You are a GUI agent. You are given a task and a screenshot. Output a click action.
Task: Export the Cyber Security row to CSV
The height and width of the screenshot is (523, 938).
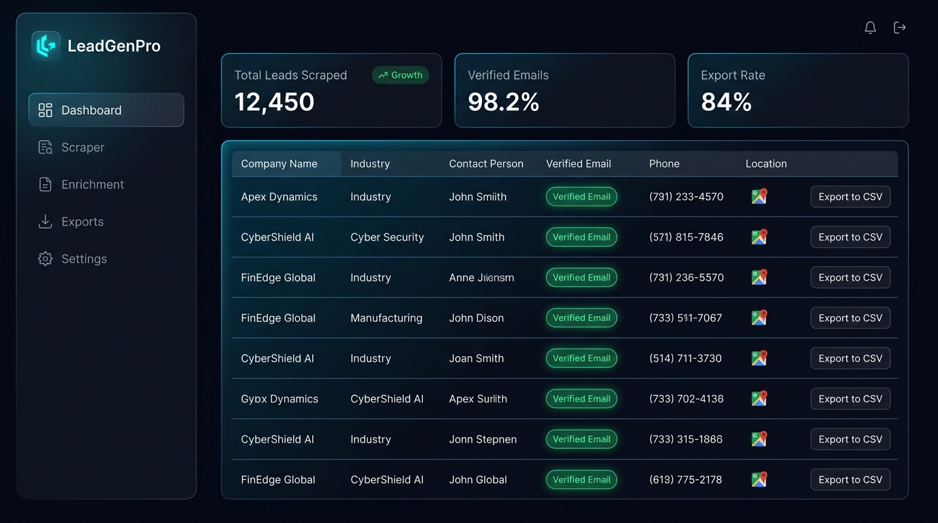[x=850, y=237]
